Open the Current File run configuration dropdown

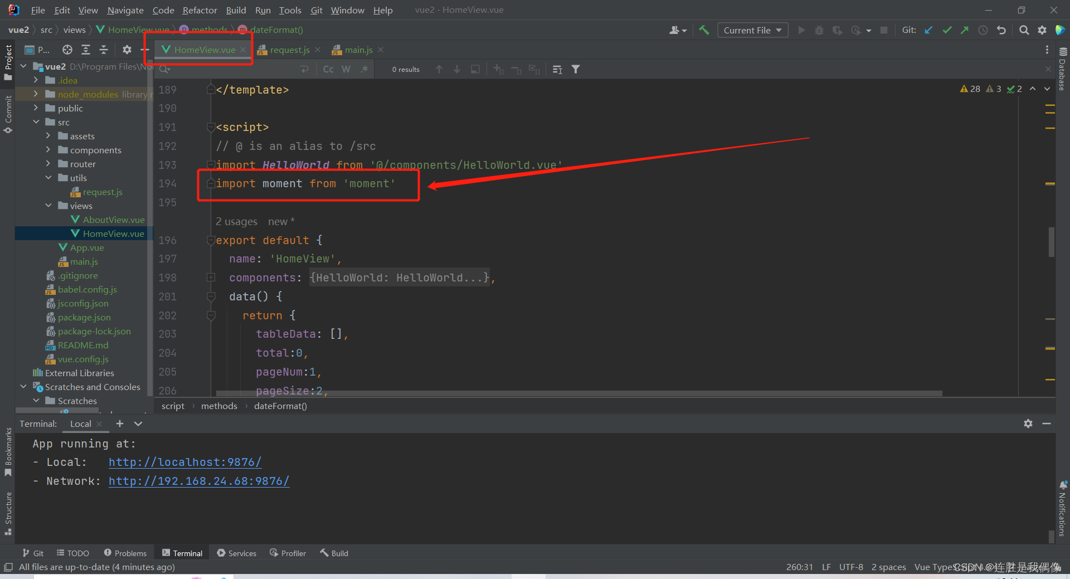tap(752, 30)
